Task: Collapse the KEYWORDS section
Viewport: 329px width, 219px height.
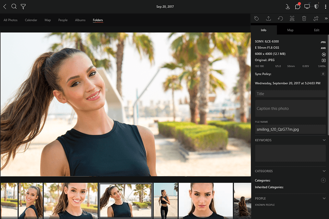Action: pyautogui.click(x=324, y=140)
